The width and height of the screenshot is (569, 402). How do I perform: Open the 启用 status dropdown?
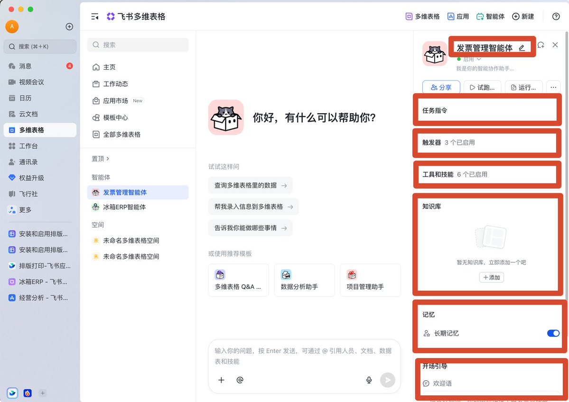469,59
